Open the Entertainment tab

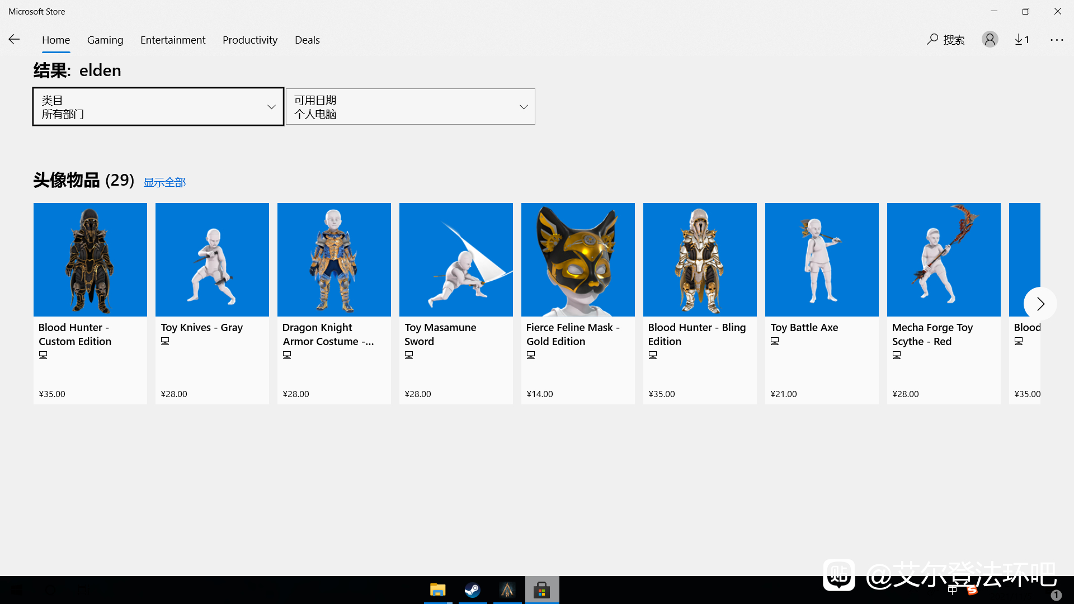[x=173, y=40]
